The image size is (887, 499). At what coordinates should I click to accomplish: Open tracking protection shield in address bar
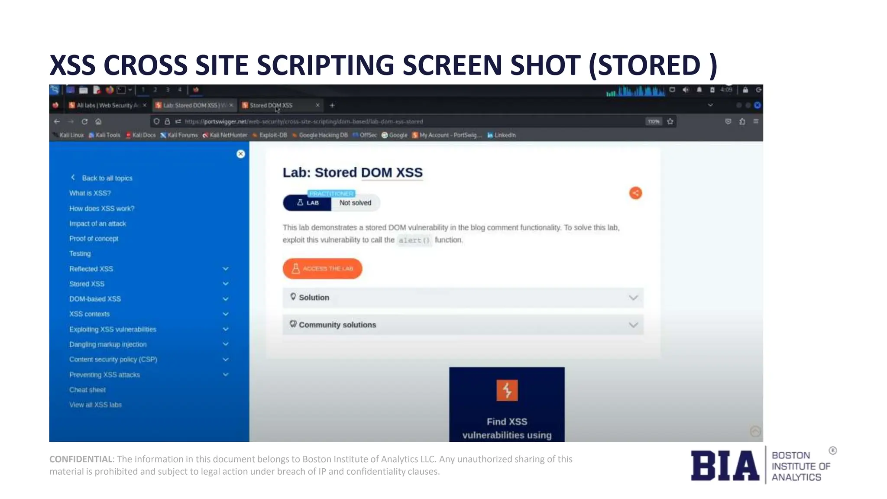pos(156,121)
